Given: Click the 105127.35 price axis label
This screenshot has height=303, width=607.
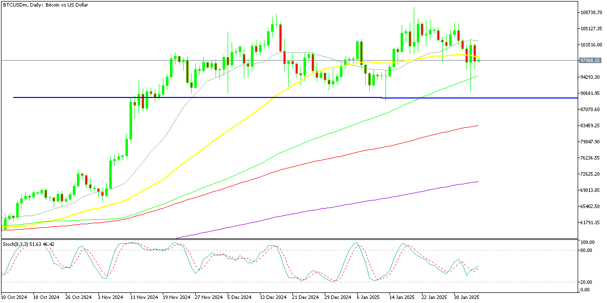Looking at the screenshot, I should tap(590, 28).
